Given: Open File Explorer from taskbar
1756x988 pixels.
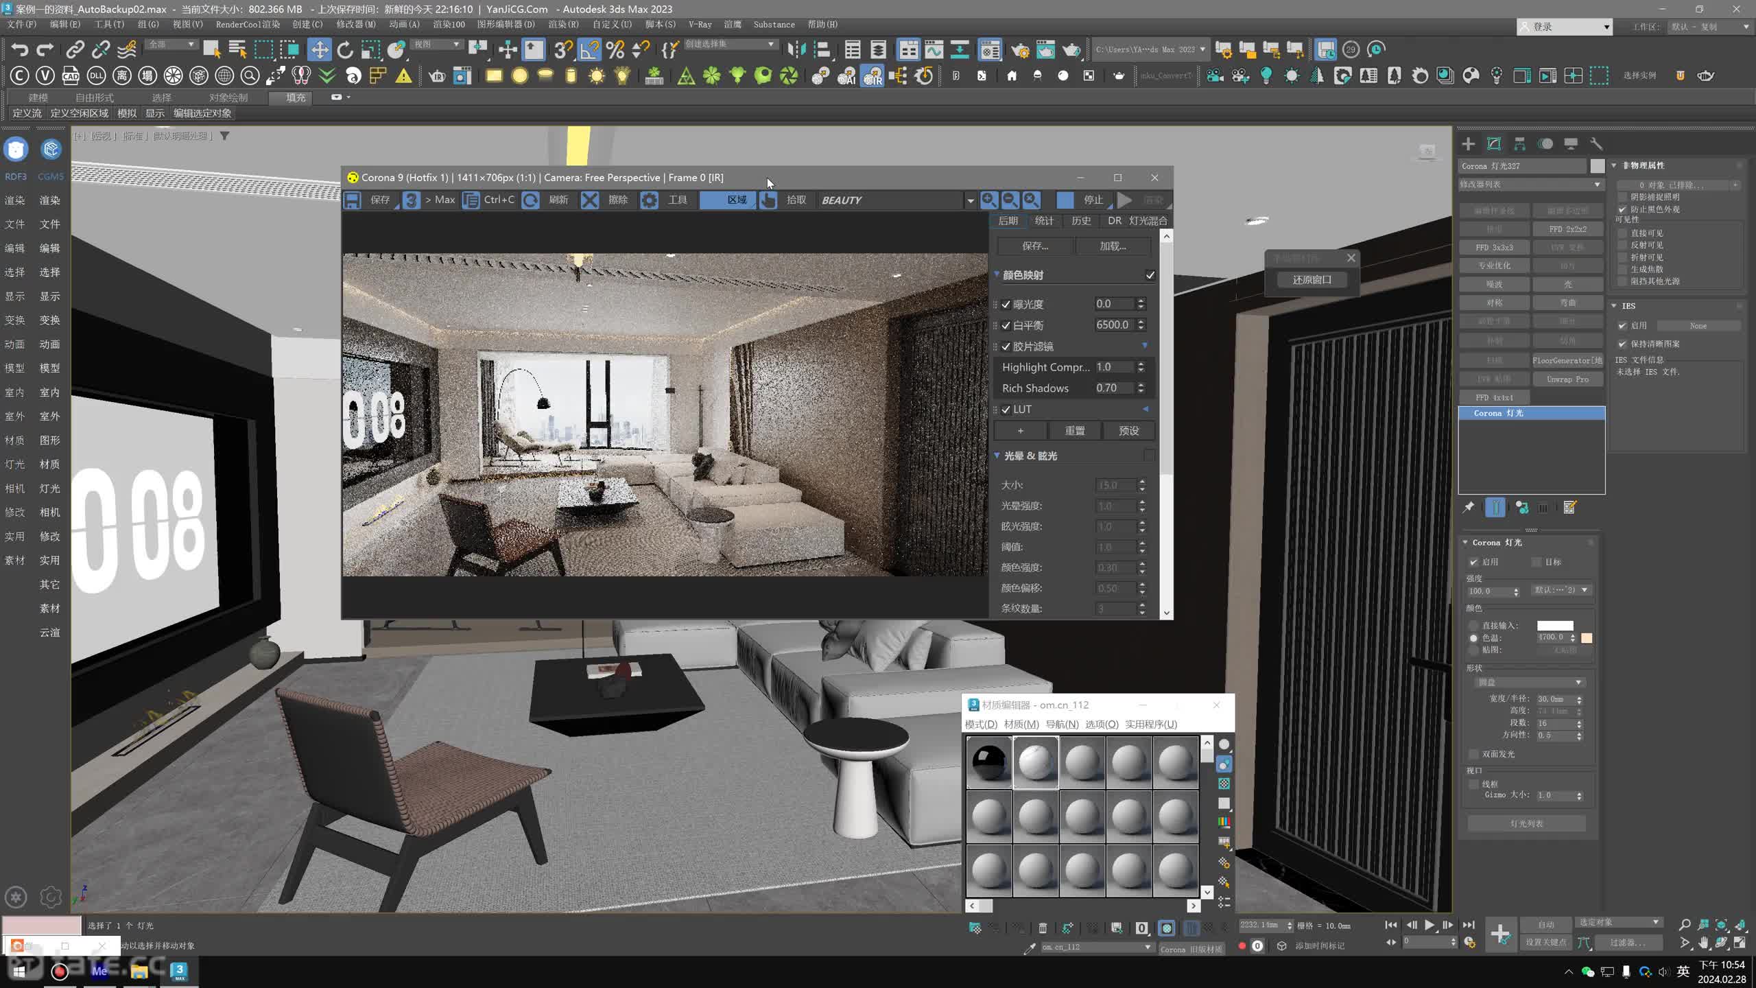Looking at the screenshot, I should (x=139, y=971).
